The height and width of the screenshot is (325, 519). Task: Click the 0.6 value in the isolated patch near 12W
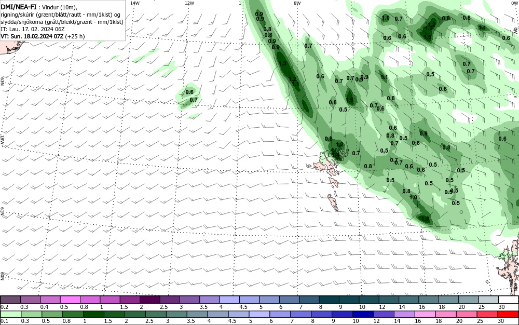[189, 92]
